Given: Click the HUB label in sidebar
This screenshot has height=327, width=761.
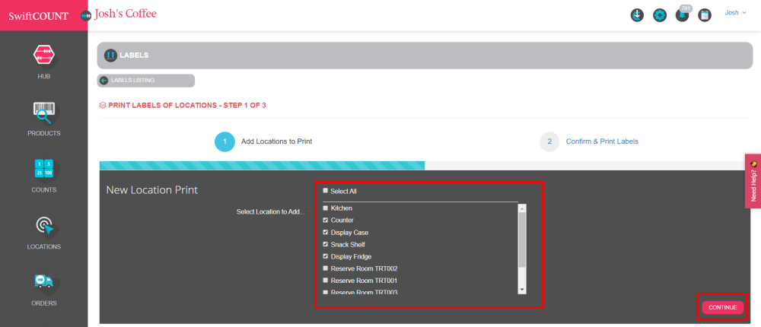Looking at the screenshot, I should (x=43, y=77).
